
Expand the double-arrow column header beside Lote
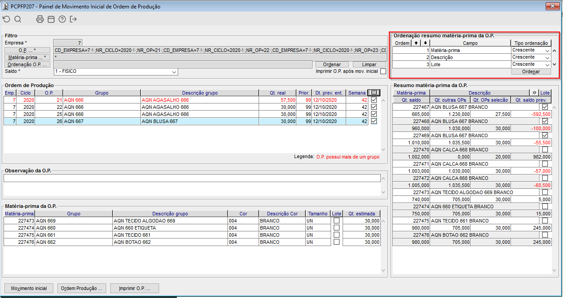pos(534,93)
